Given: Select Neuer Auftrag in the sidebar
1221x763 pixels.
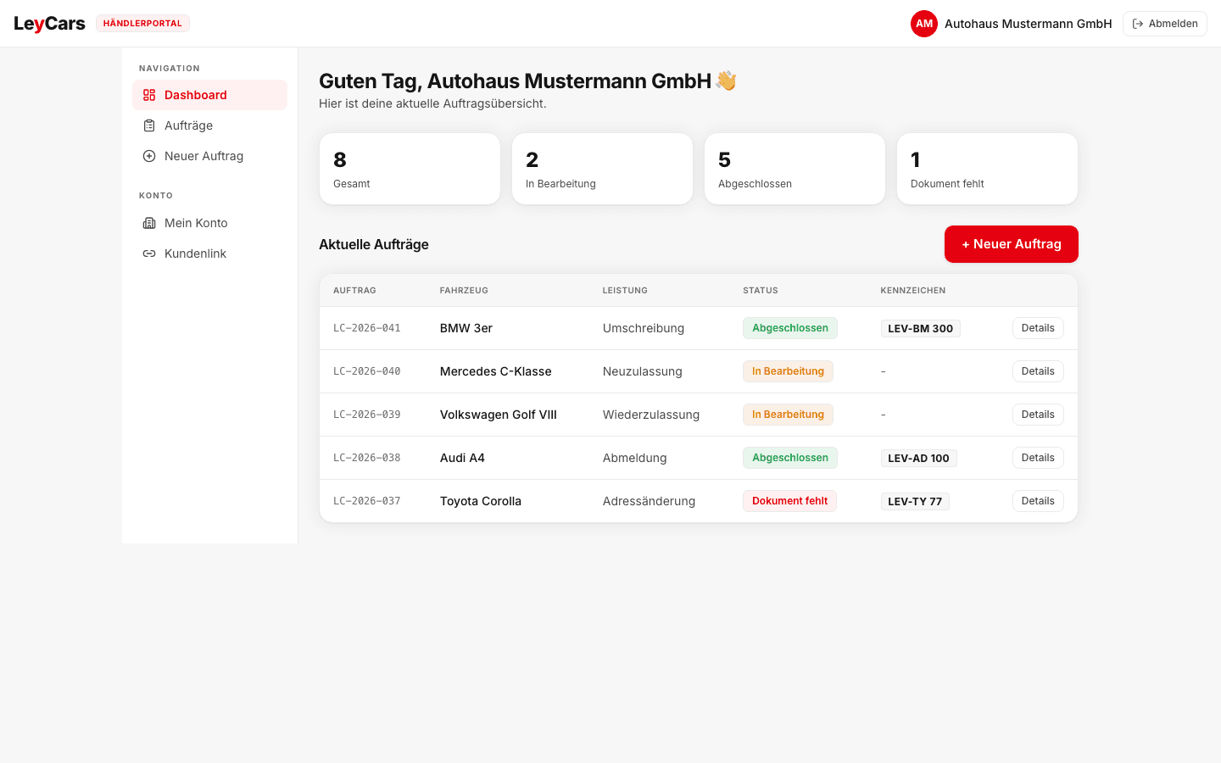Looking at the screenshot, I should point(209,156).
